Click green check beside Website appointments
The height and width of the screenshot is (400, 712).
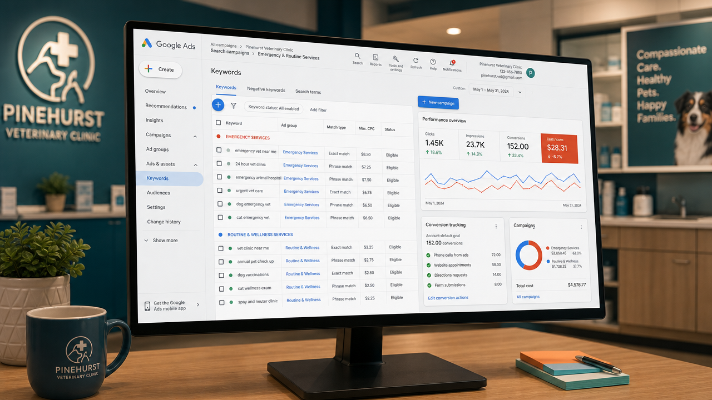point(428,265)
